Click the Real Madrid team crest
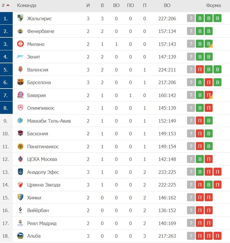230x243 pixels. tap(20, 223)
